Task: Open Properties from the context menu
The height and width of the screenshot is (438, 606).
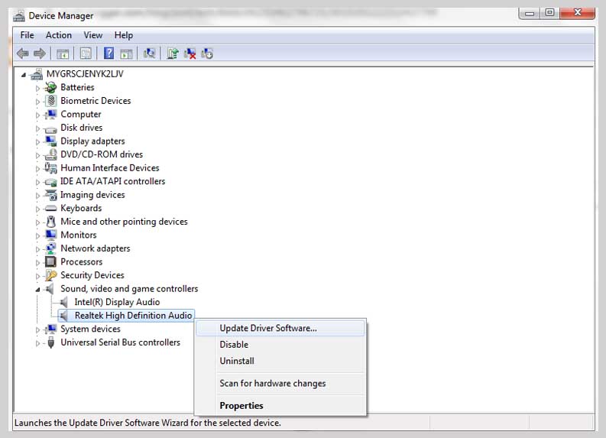Action: [x=280, y=406]
